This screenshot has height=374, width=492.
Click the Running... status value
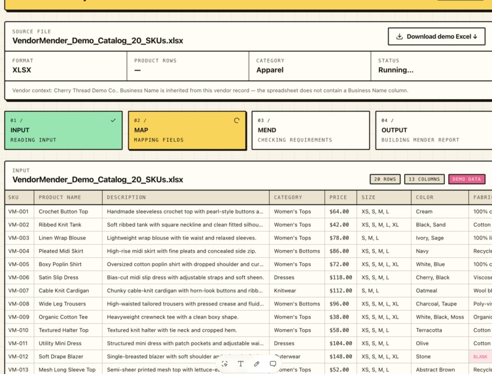click(x=396, y=70)
